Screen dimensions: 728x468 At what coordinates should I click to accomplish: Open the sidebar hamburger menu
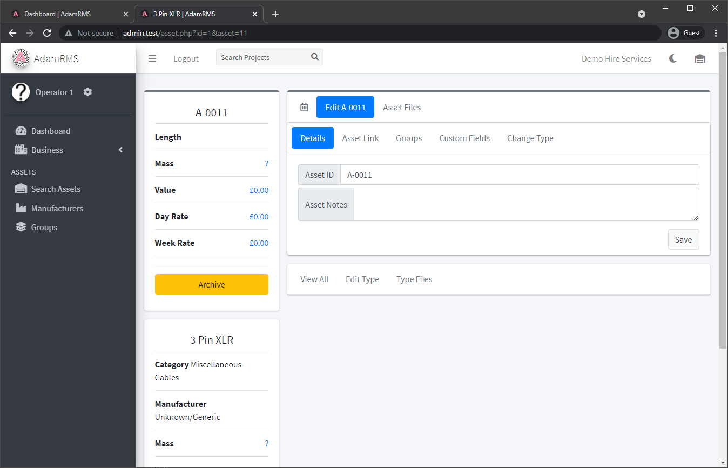coord(152,58)
